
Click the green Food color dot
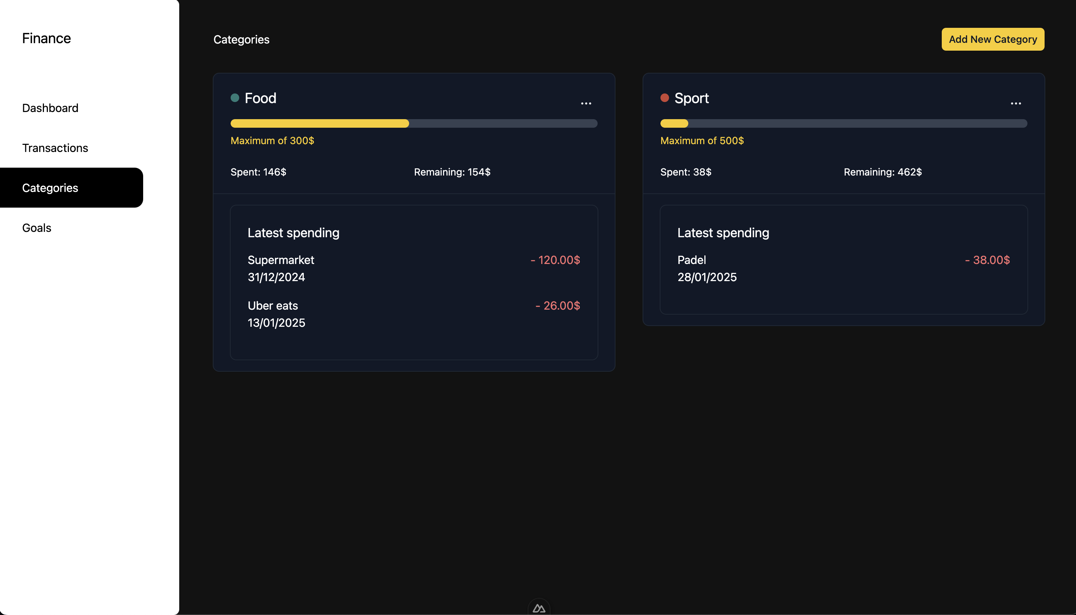(235, 98)
